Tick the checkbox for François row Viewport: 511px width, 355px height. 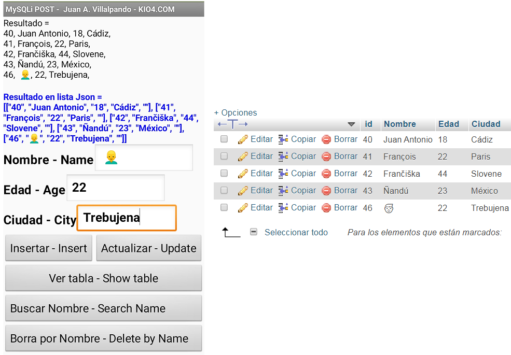224,156
